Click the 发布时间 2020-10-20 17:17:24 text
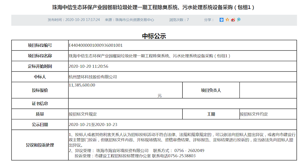Screen dimensions: 306x165 pyautogui.click(x=74, y=20)
